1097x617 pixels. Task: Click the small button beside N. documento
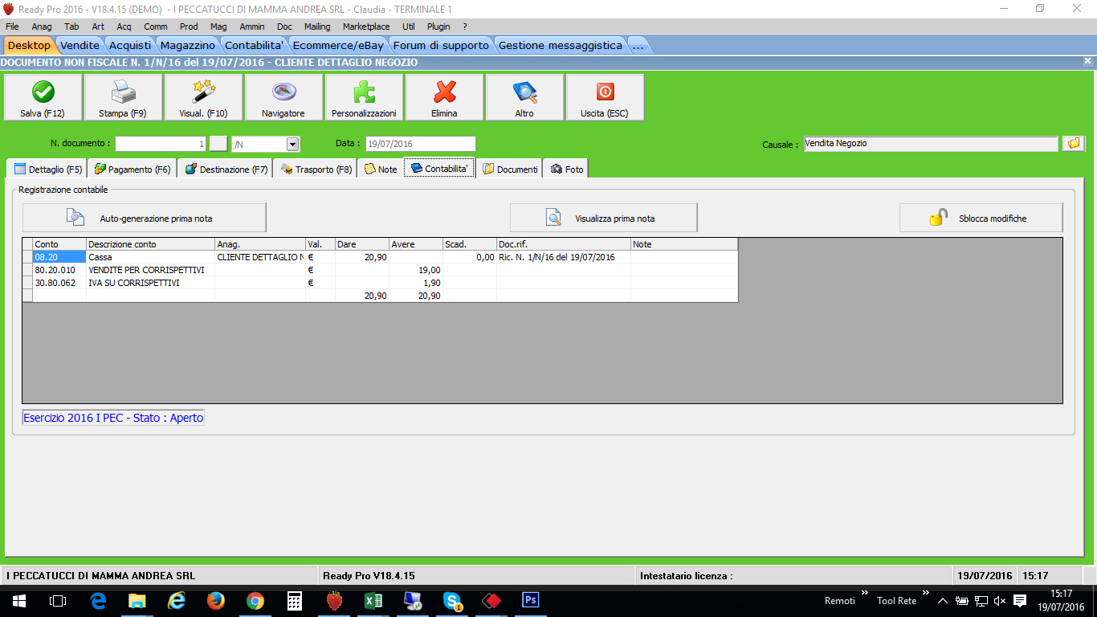[218, 144]
